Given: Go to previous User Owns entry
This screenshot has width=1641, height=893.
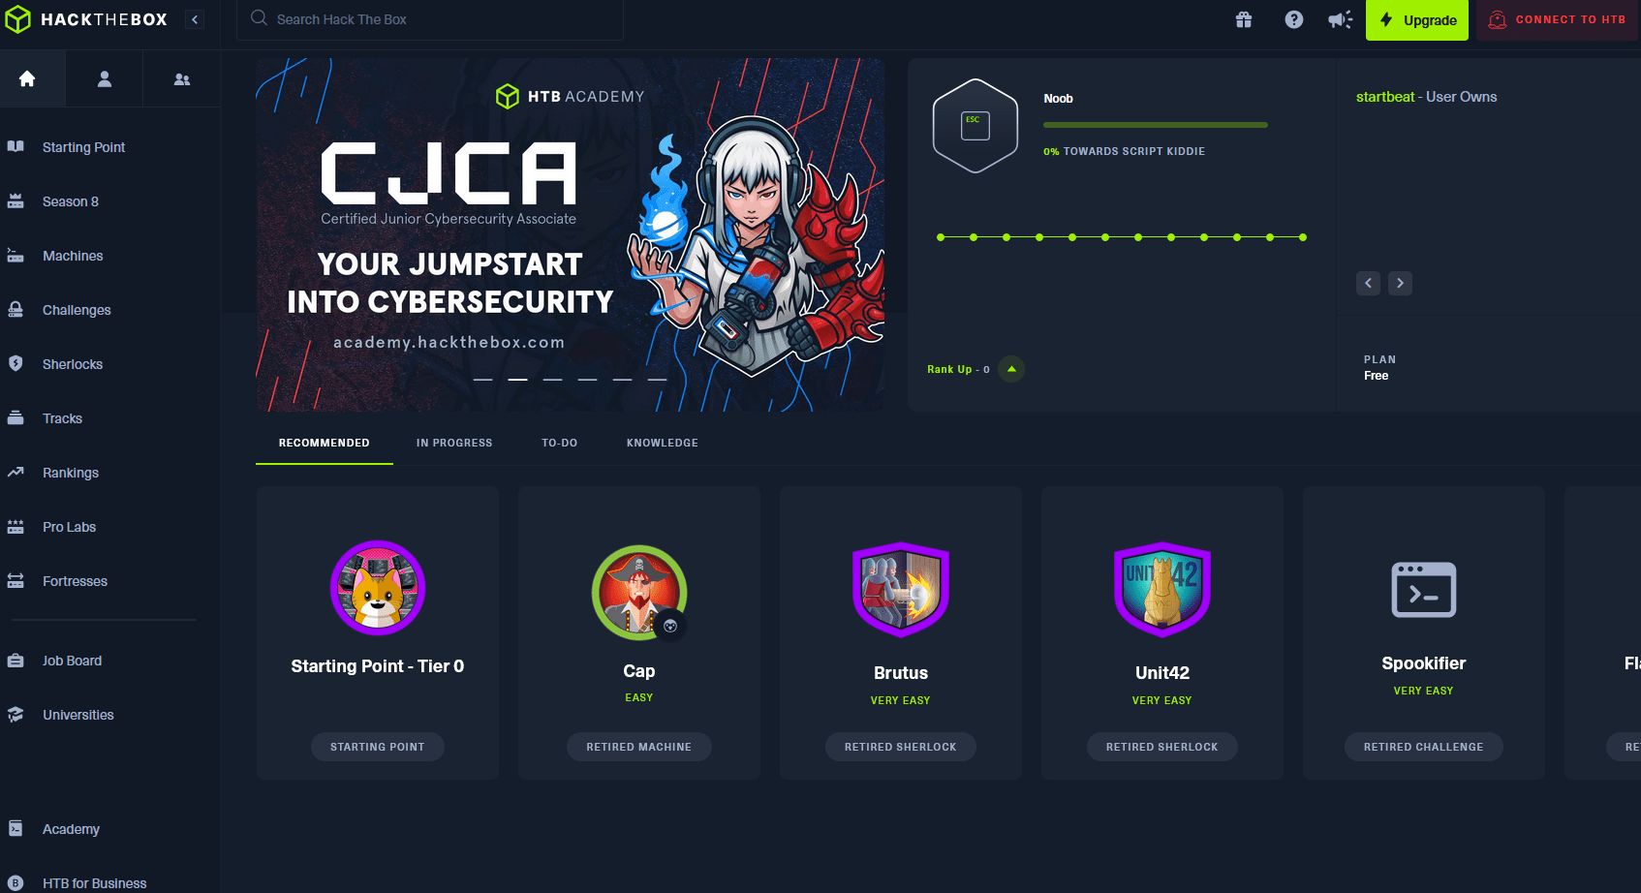Looking at the screenshot, I should (x=1368, y=283).
